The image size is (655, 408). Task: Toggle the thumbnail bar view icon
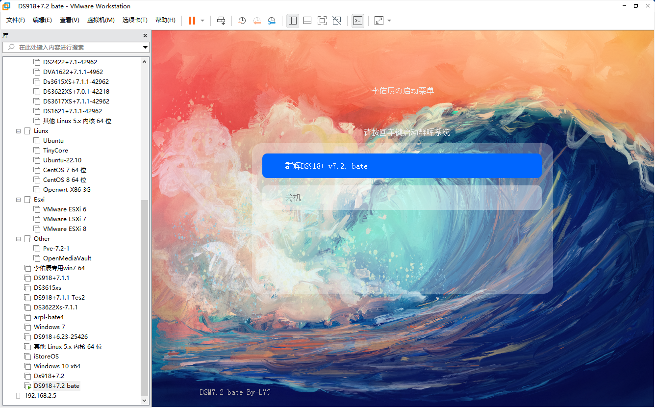(x=307, y=21)
